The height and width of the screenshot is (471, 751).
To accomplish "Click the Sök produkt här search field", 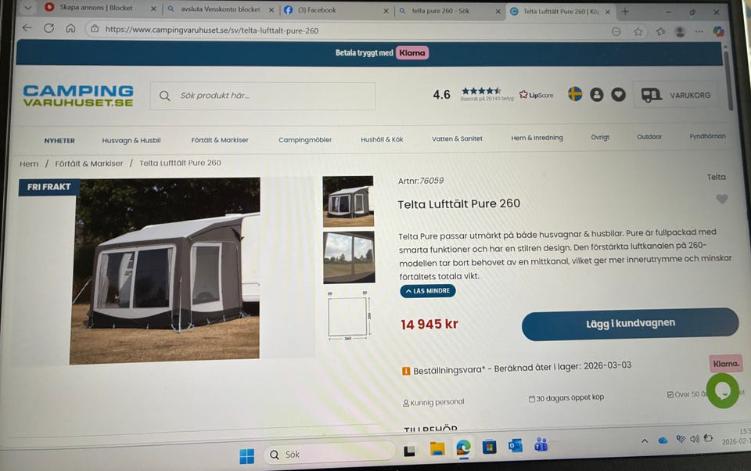I will 263,95.
